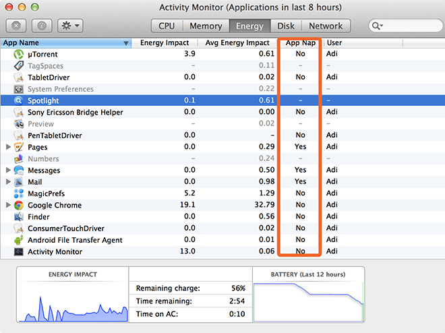Click MagicPrefs' 5.2 energy impact value
Viewport: 445px width, 333px height.
189,193
